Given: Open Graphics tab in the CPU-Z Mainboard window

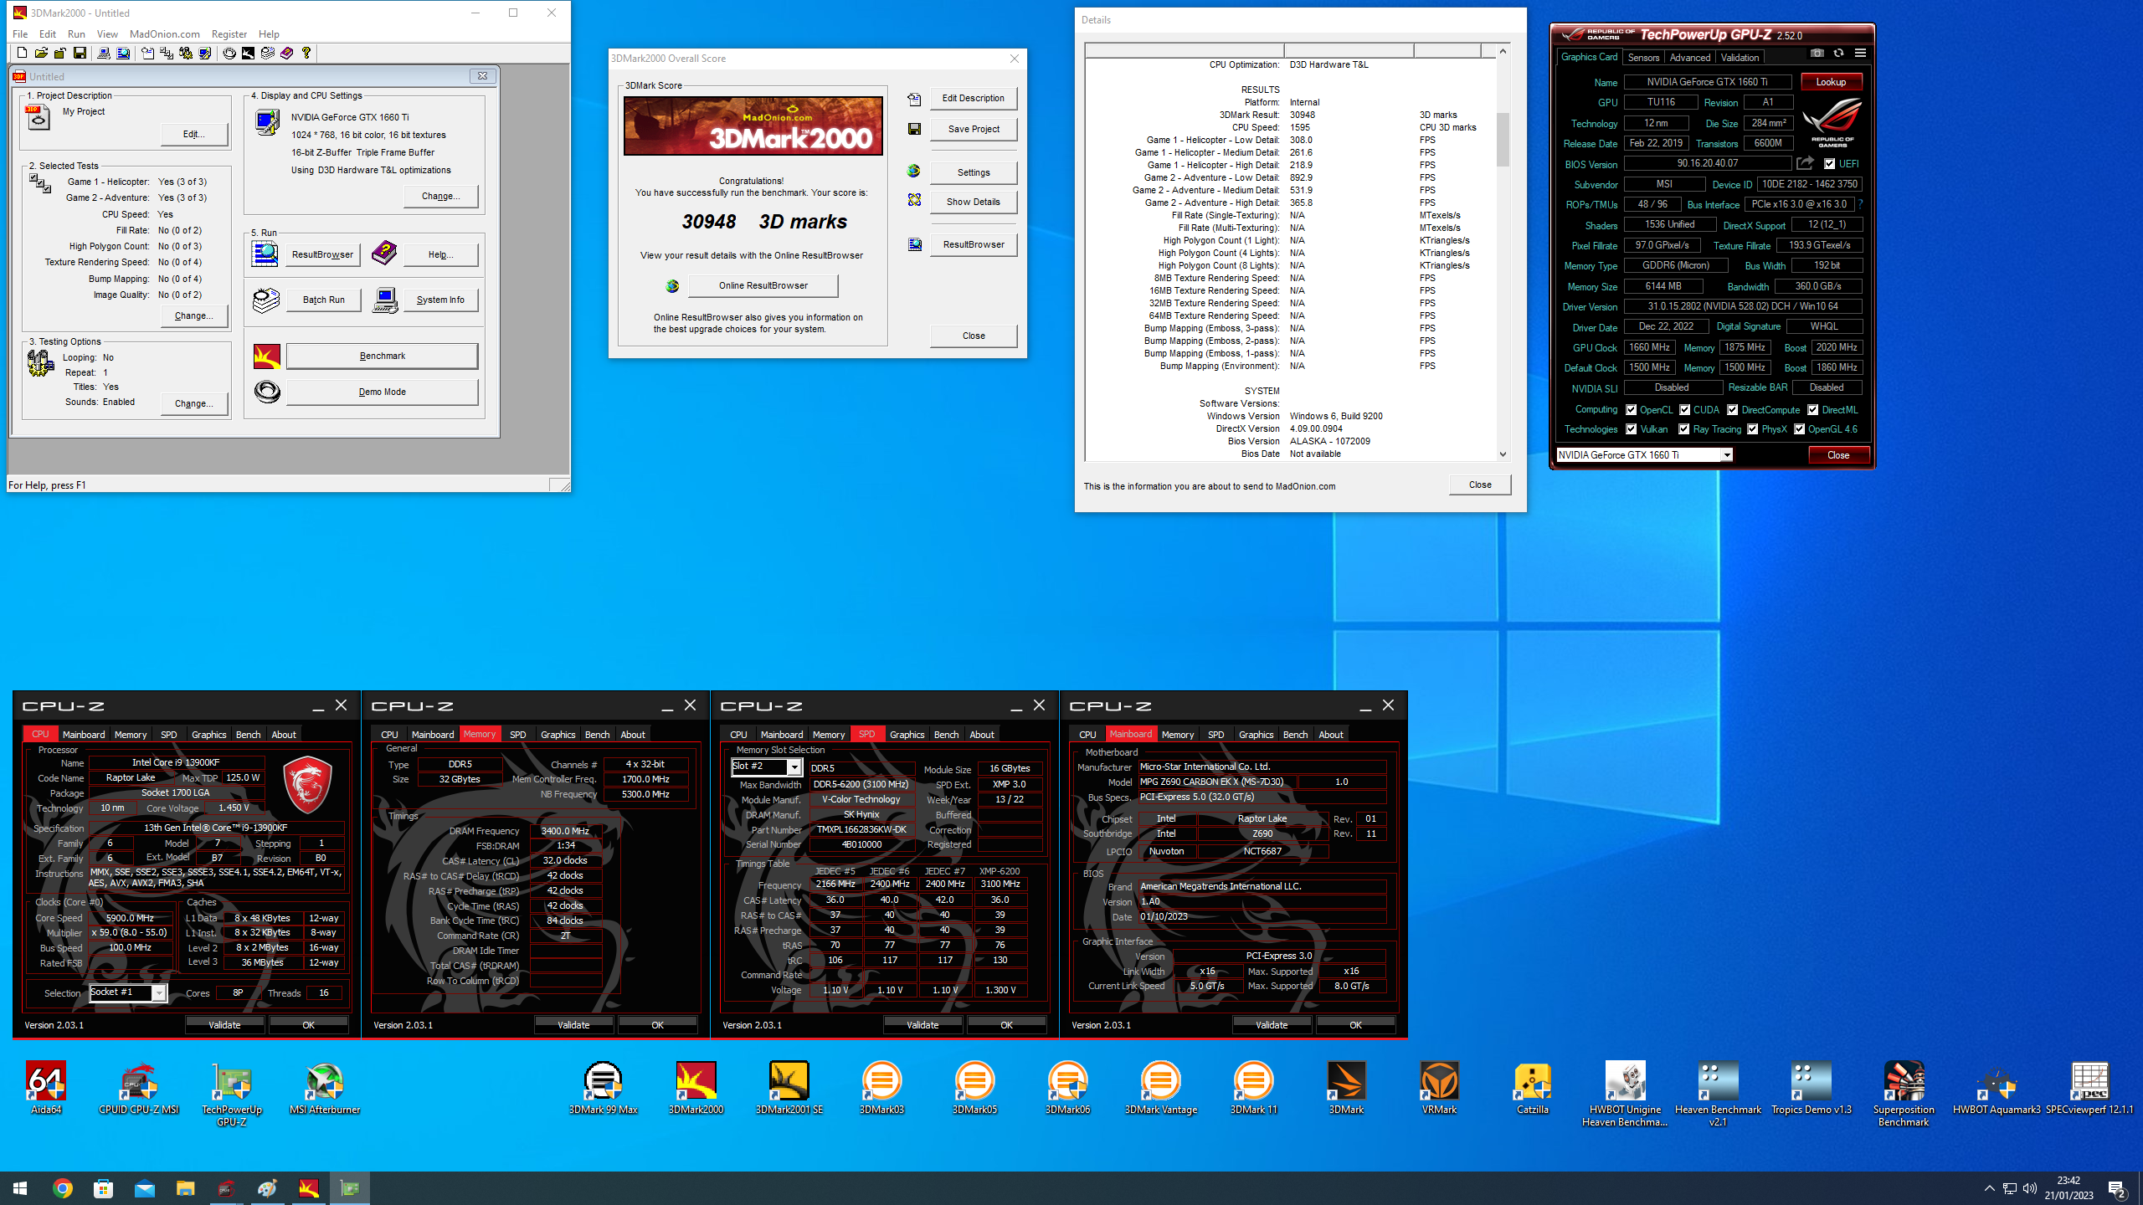Looking at the screenshot, I should pos(1256,735).
